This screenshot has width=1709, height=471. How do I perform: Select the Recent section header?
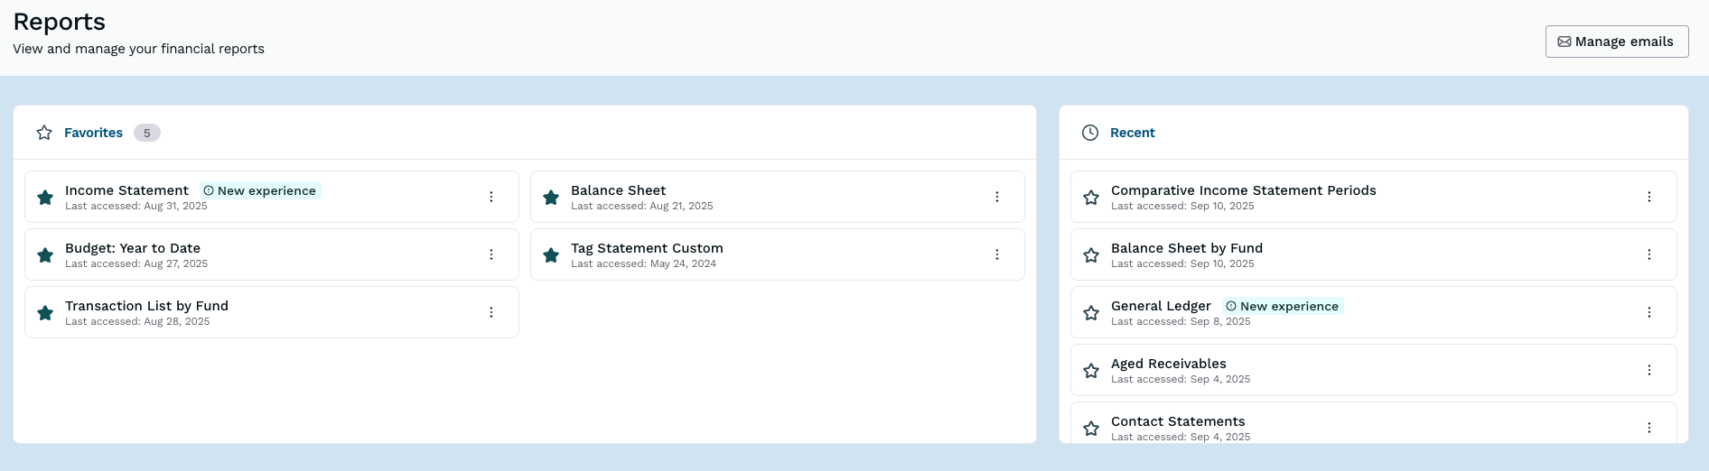click(x=1132, y=133)
